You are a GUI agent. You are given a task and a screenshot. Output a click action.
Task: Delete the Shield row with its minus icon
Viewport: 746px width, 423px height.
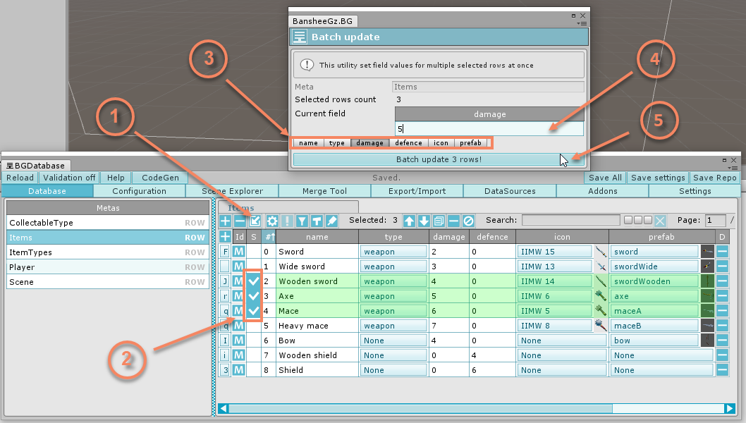coord(723,370)
